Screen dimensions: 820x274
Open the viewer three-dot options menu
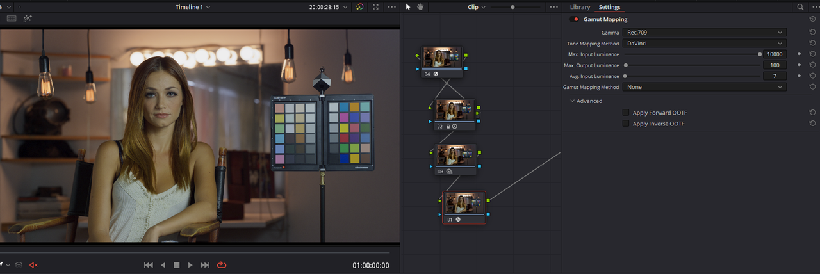click(392, 7)
